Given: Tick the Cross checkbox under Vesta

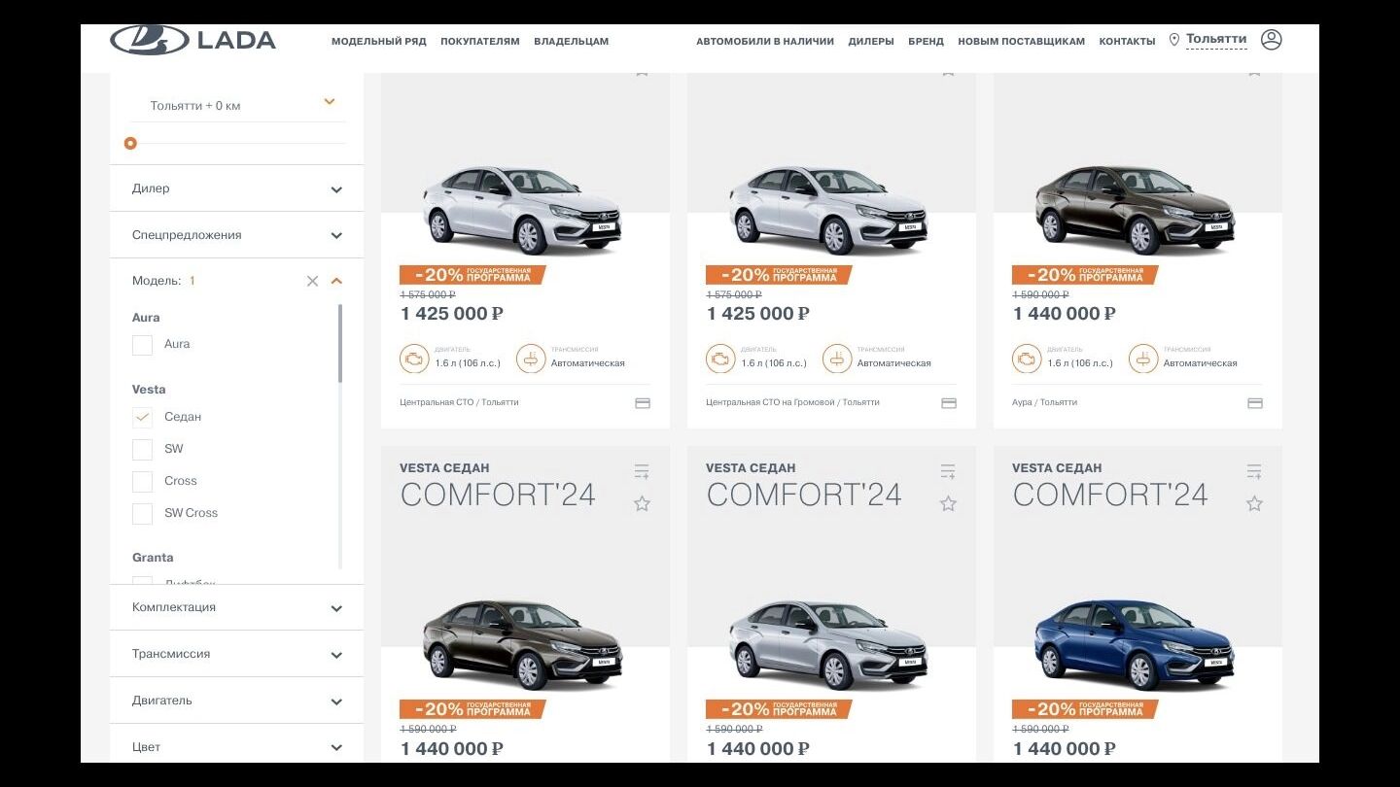Looking at the screenshot, I should (143, 482).
